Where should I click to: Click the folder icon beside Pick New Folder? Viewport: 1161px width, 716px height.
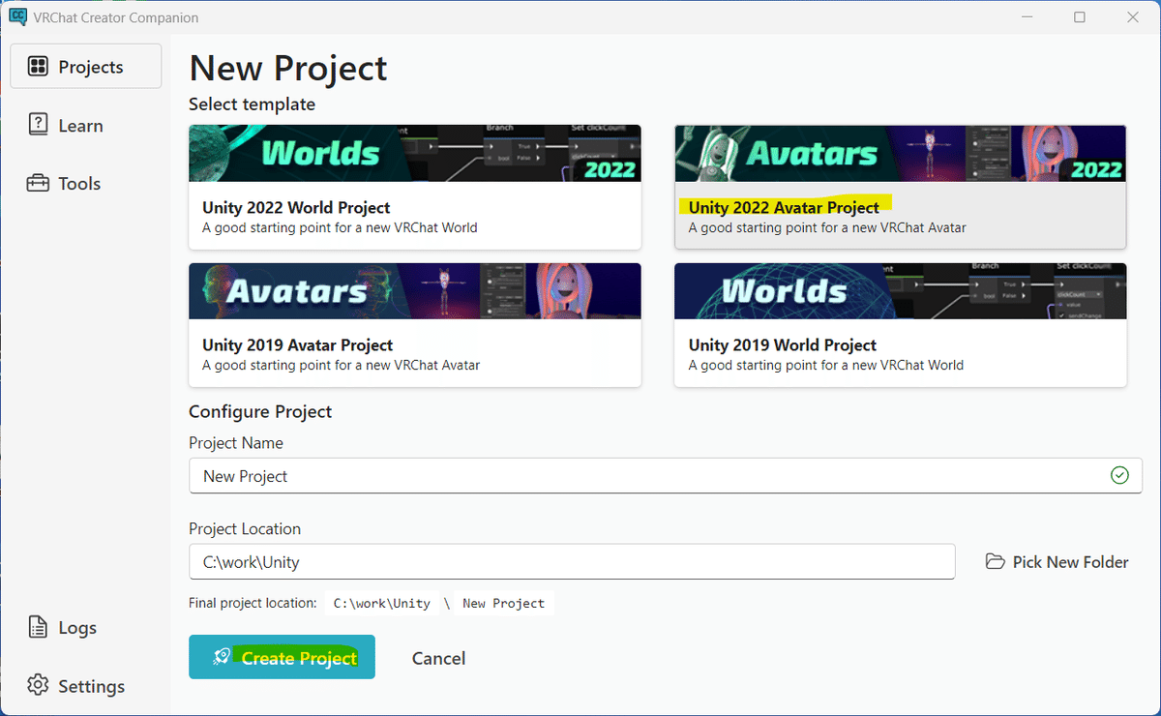pyautogui.click(x=995, y=561)
